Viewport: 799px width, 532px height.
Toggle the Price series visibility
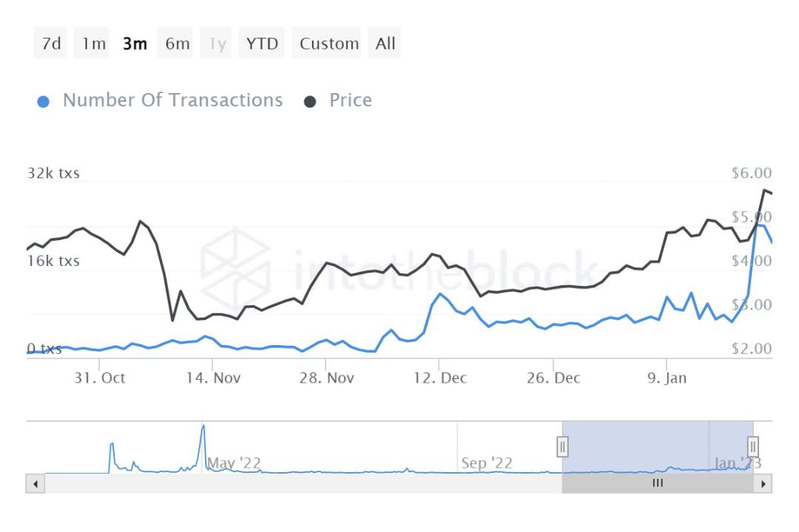click(x=351, y=100)
